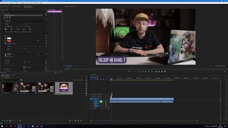Toggle the Uniform Scale checkbox
This screenshot has height=128, width=228.
coord(24,67)
